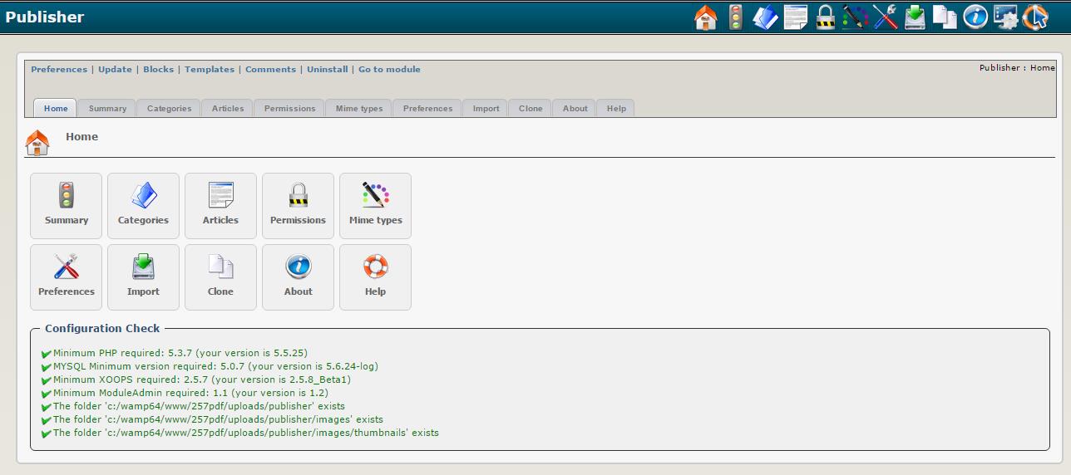Follow the Go to module link

[x=389, y=70]
